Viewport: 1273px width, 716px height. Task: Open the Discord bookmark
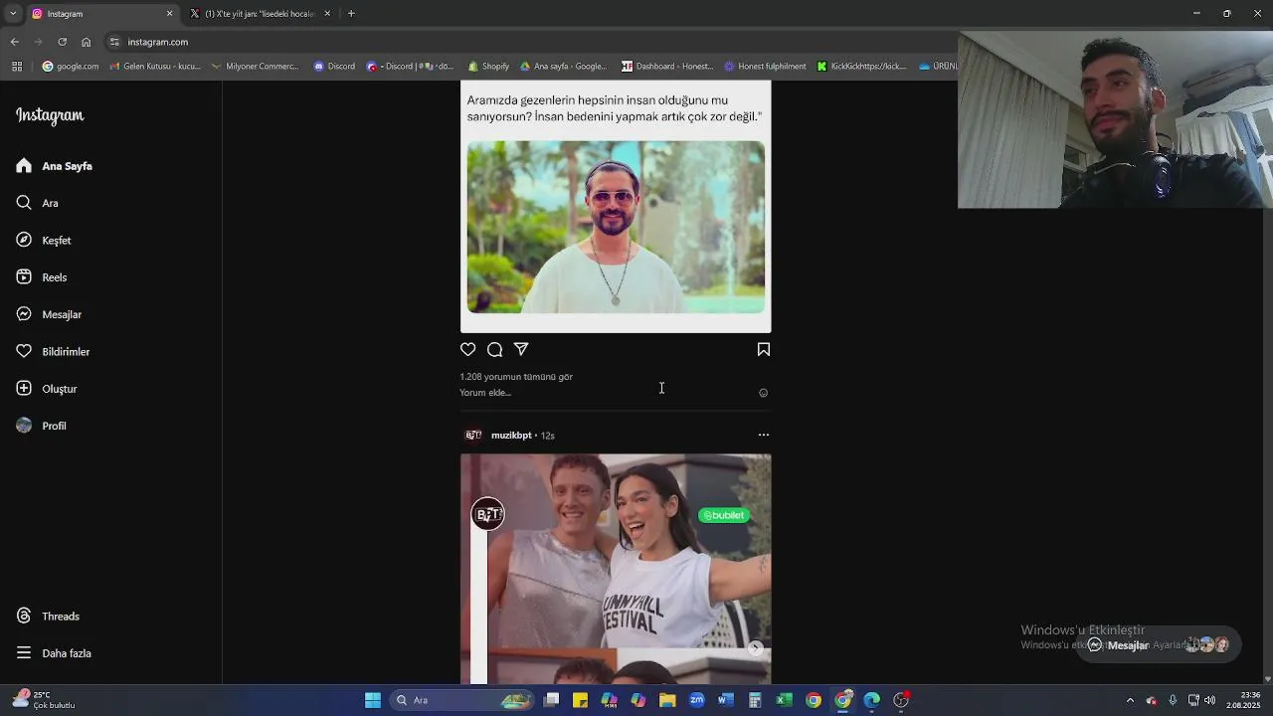tap(334, 67)
